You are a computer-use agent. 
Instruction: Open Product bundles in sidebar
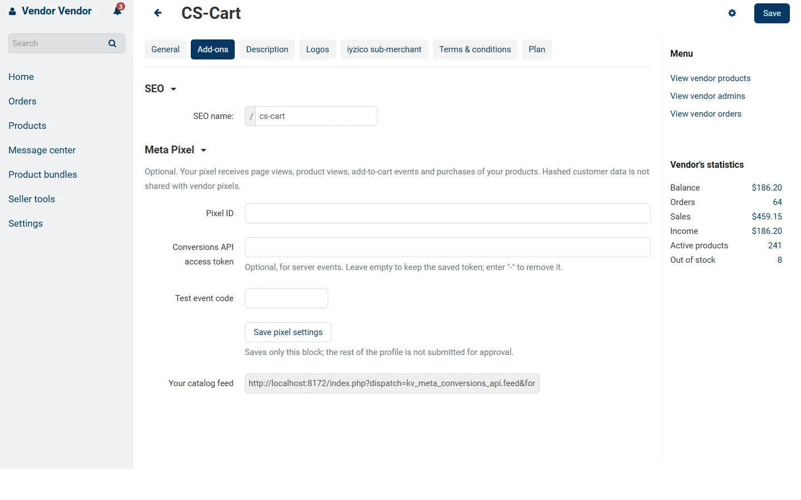click(x=43, y=174)
